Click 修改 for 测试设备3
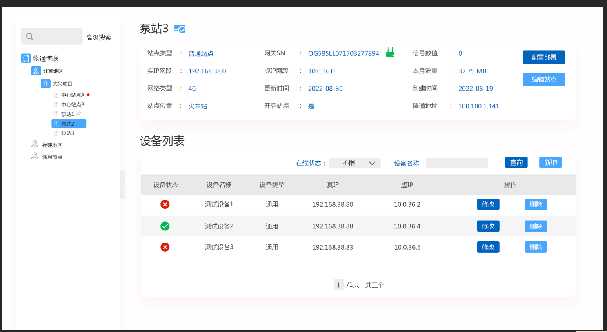 (488, 247)
